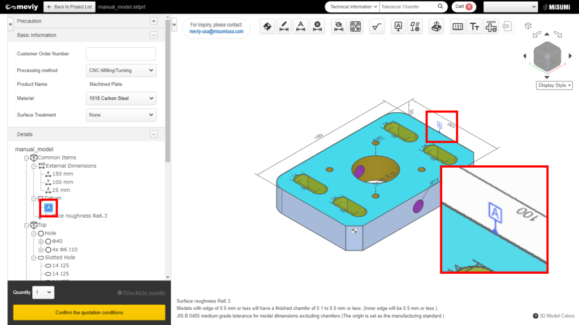Open the Surface Treatment dropdown

pyautogui.click(x=120, y=115)
